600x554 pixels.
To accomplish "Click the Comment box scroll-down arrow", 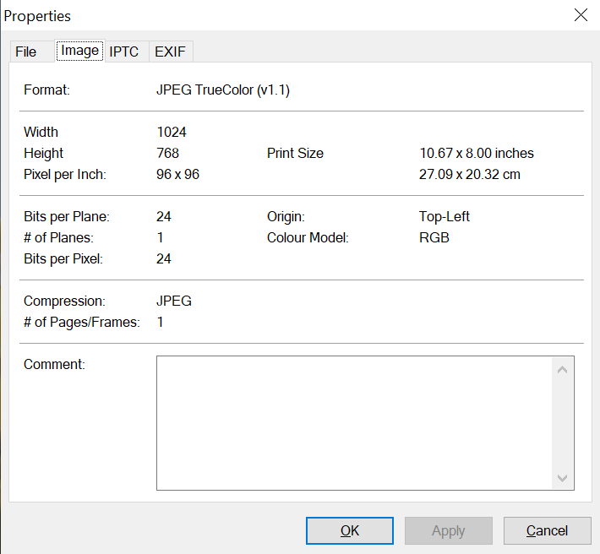I will [x=563, y=478].
